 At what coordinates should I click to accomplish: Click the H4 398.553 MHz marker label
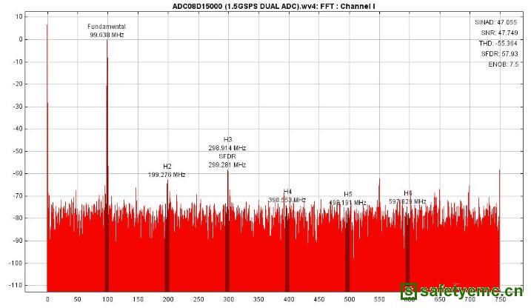pyautogui.click(x=287, y=196)
